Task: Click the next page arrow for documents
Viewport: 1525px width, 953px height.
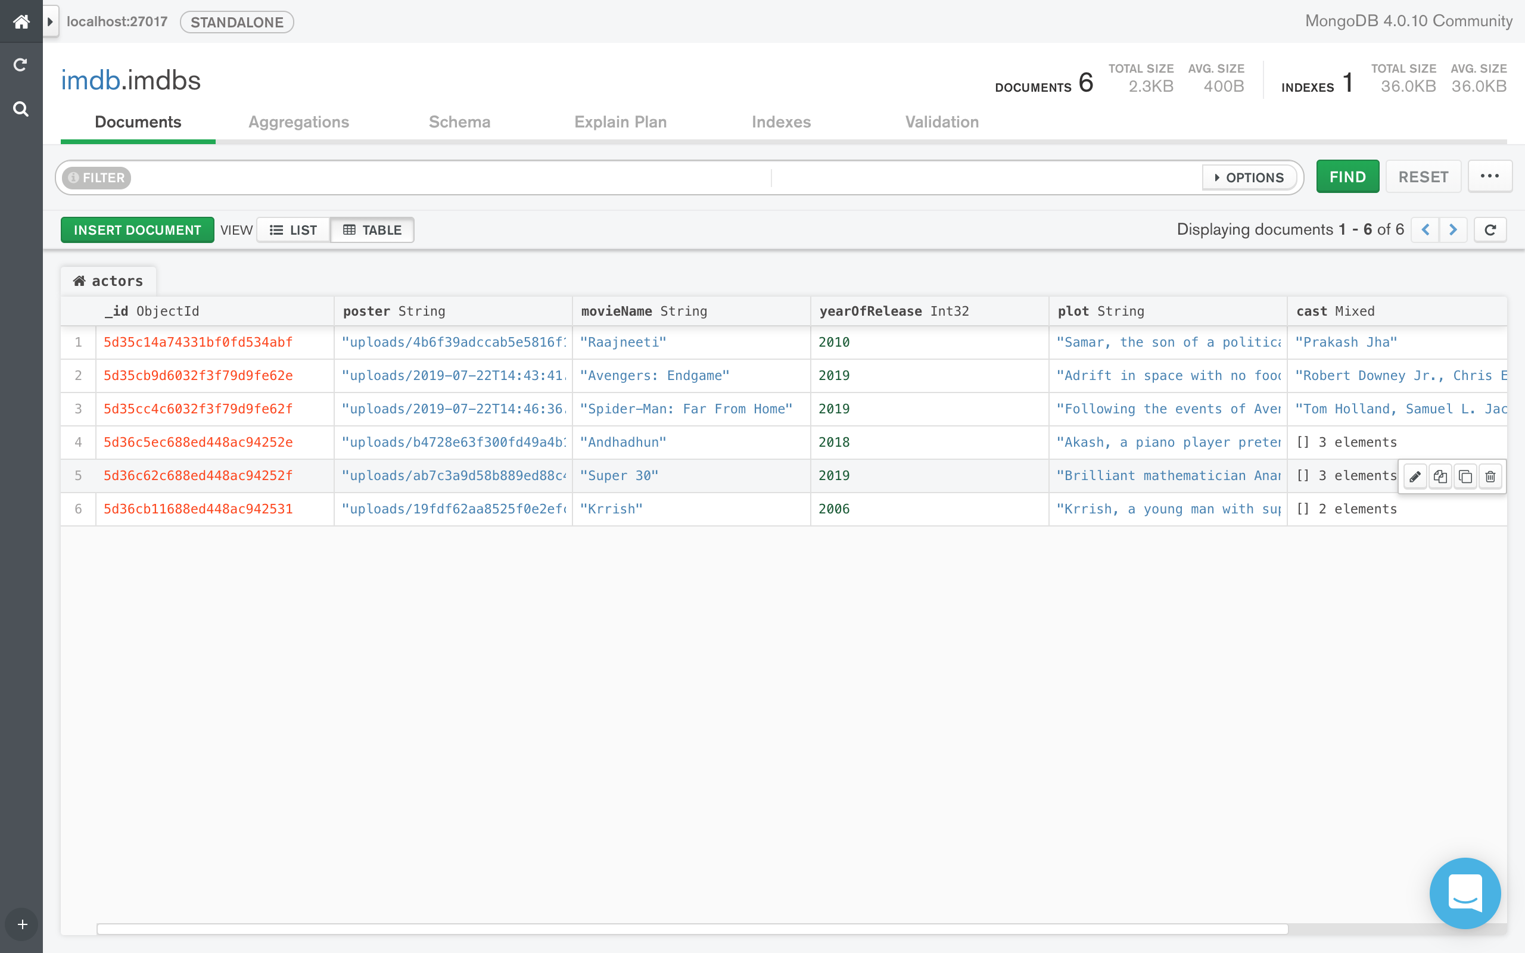Action: [x=1454, y=229]
